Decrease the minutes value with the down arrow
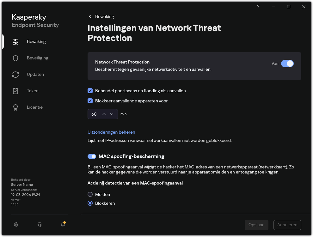The height and width of the screenshot is (237, 313). coord(112,114)
